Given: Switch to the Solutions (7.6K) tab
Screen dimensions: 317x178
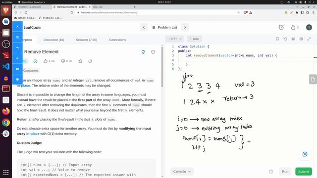Looking at the screenshot, I should [87, 40].
